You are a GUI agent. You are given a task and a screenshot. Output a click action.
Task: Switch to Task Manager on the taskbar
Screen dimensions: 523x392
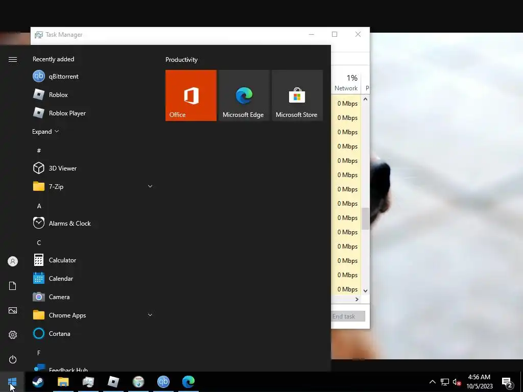coord(88,382)
